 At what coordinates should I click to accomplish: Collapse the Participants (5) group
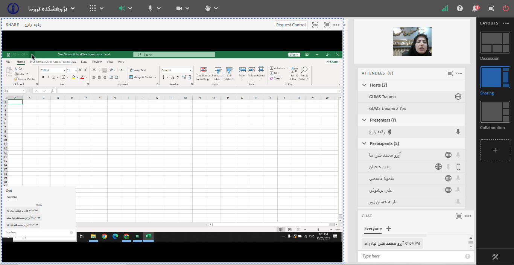364,143
